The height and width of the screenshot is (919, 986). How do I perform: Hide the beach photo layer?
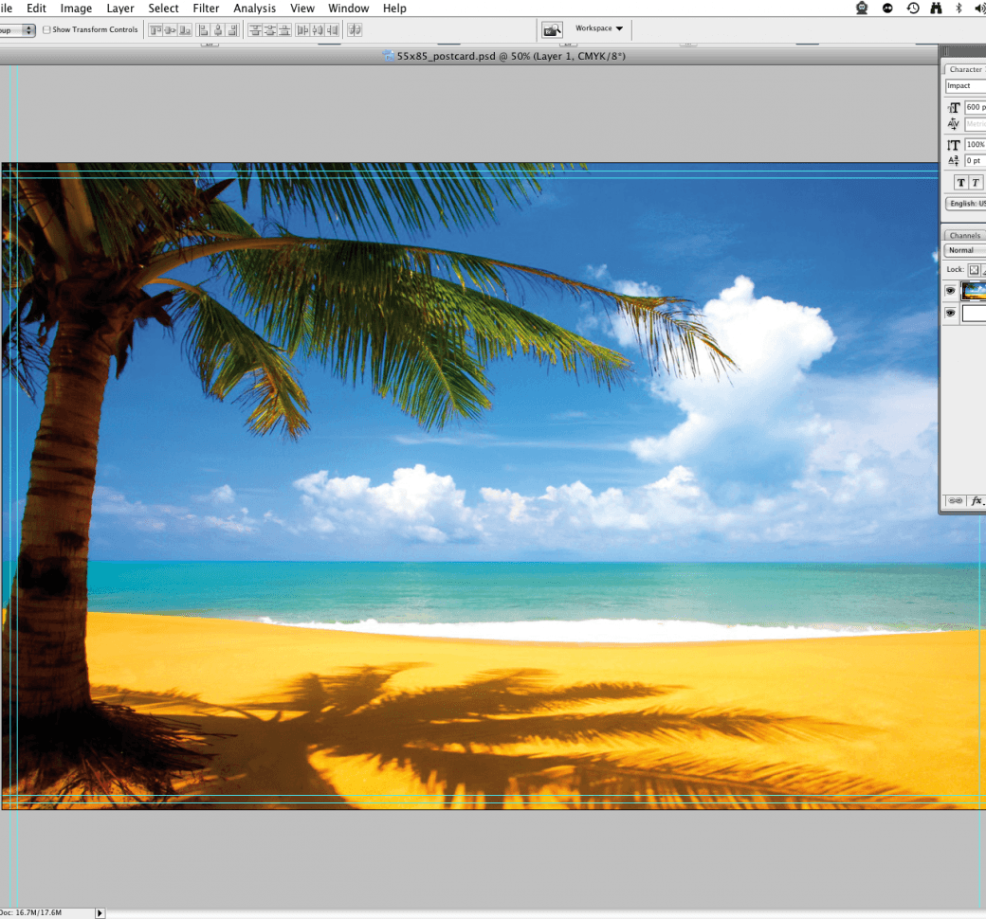pyautogui.click(x=950, y=292)
